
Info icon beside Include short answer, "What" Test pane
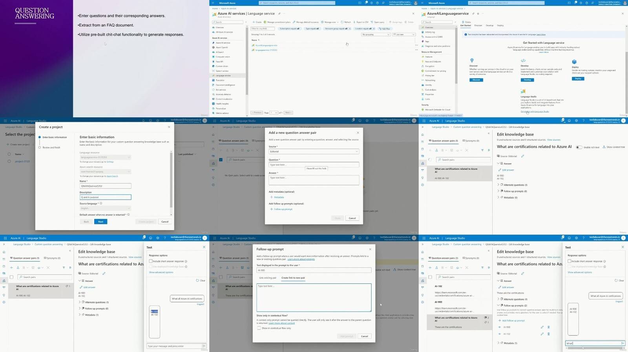[604, 261]
